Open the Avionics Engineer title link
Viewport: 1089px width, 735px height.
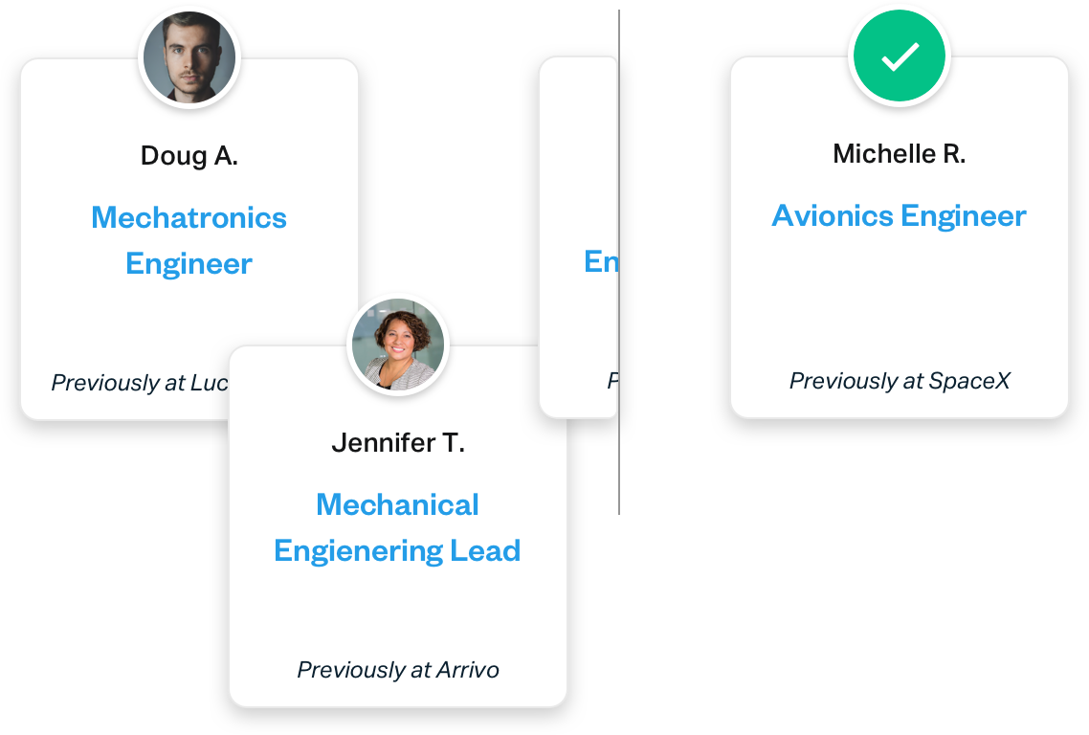pyautogui.click(x=900, y=216)
